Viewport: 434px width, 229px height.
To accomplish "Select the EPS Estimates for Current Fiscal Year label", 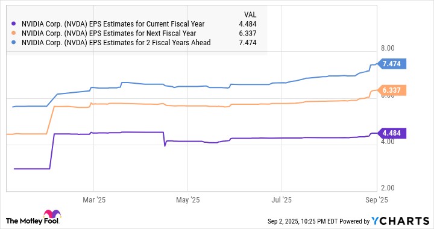I will pos(113,24).
